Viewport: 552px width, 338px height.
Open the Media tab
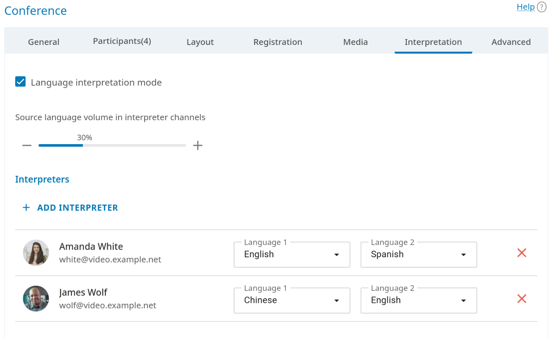(355, 42)
